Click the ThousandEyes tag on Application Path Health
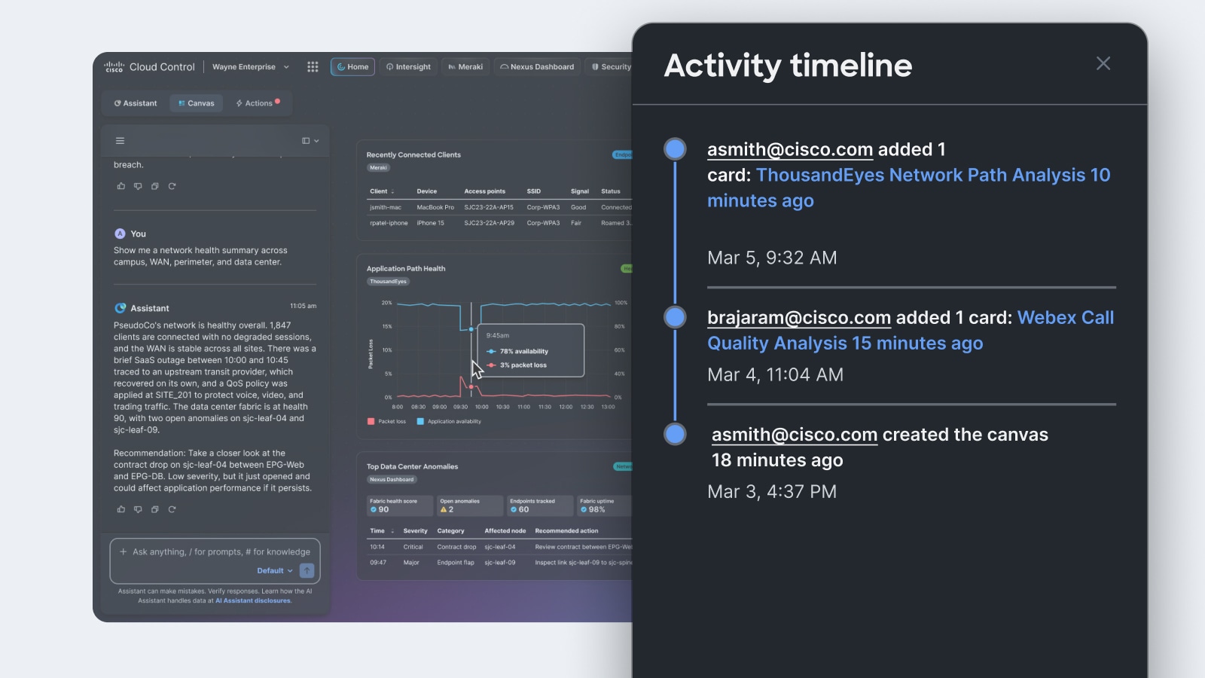This screenshot has height=678, width=1205. (388, 282)
